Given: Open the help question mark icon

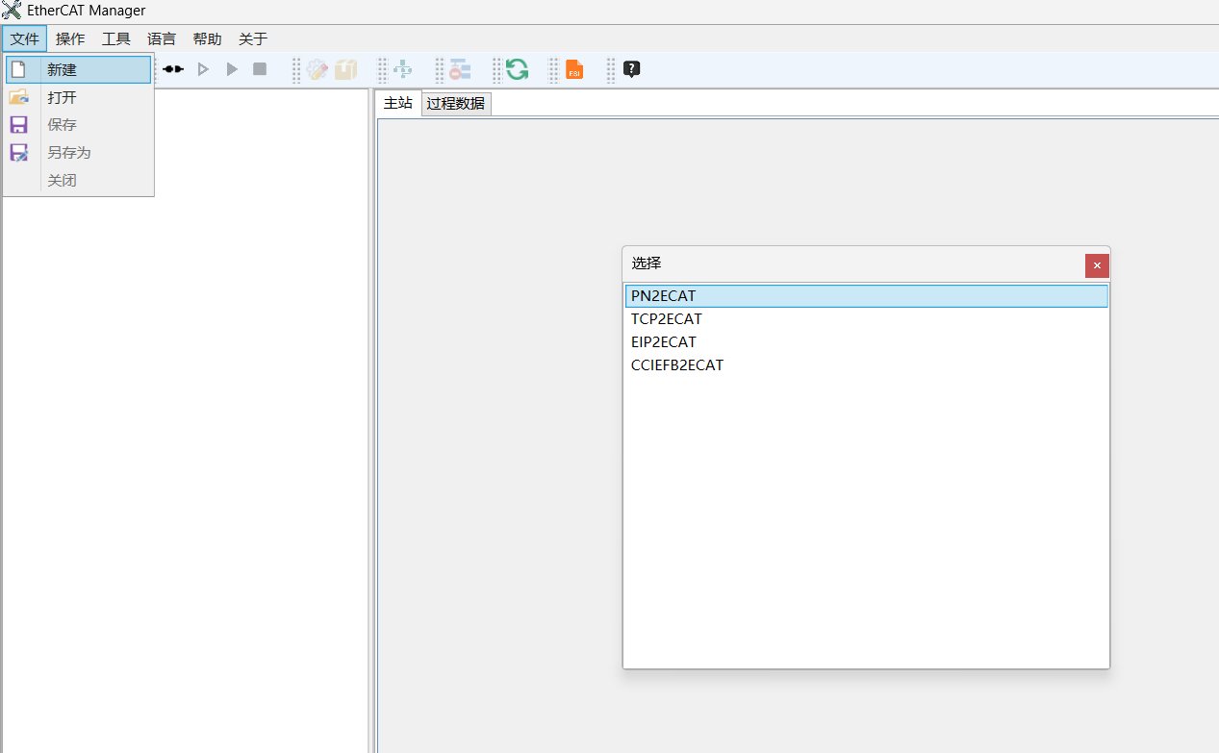Looking at the screenshot, I should [631, 69].
